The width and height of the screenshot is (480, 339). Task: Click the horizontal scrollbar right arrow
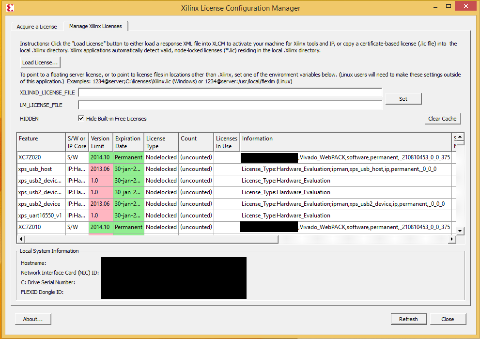[452, 239]
